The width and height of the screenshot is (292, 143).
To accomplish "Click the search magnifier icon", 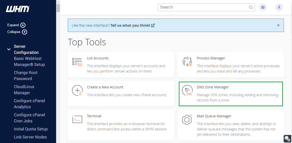I will pos(251,7).
